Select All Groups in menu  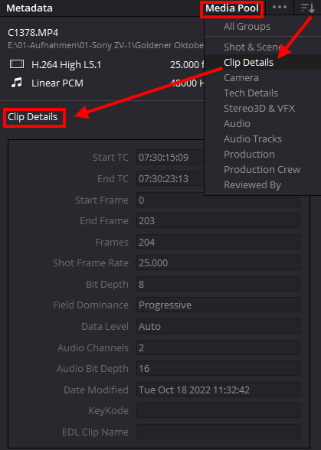pyautogui.click(x=247, y=26)
